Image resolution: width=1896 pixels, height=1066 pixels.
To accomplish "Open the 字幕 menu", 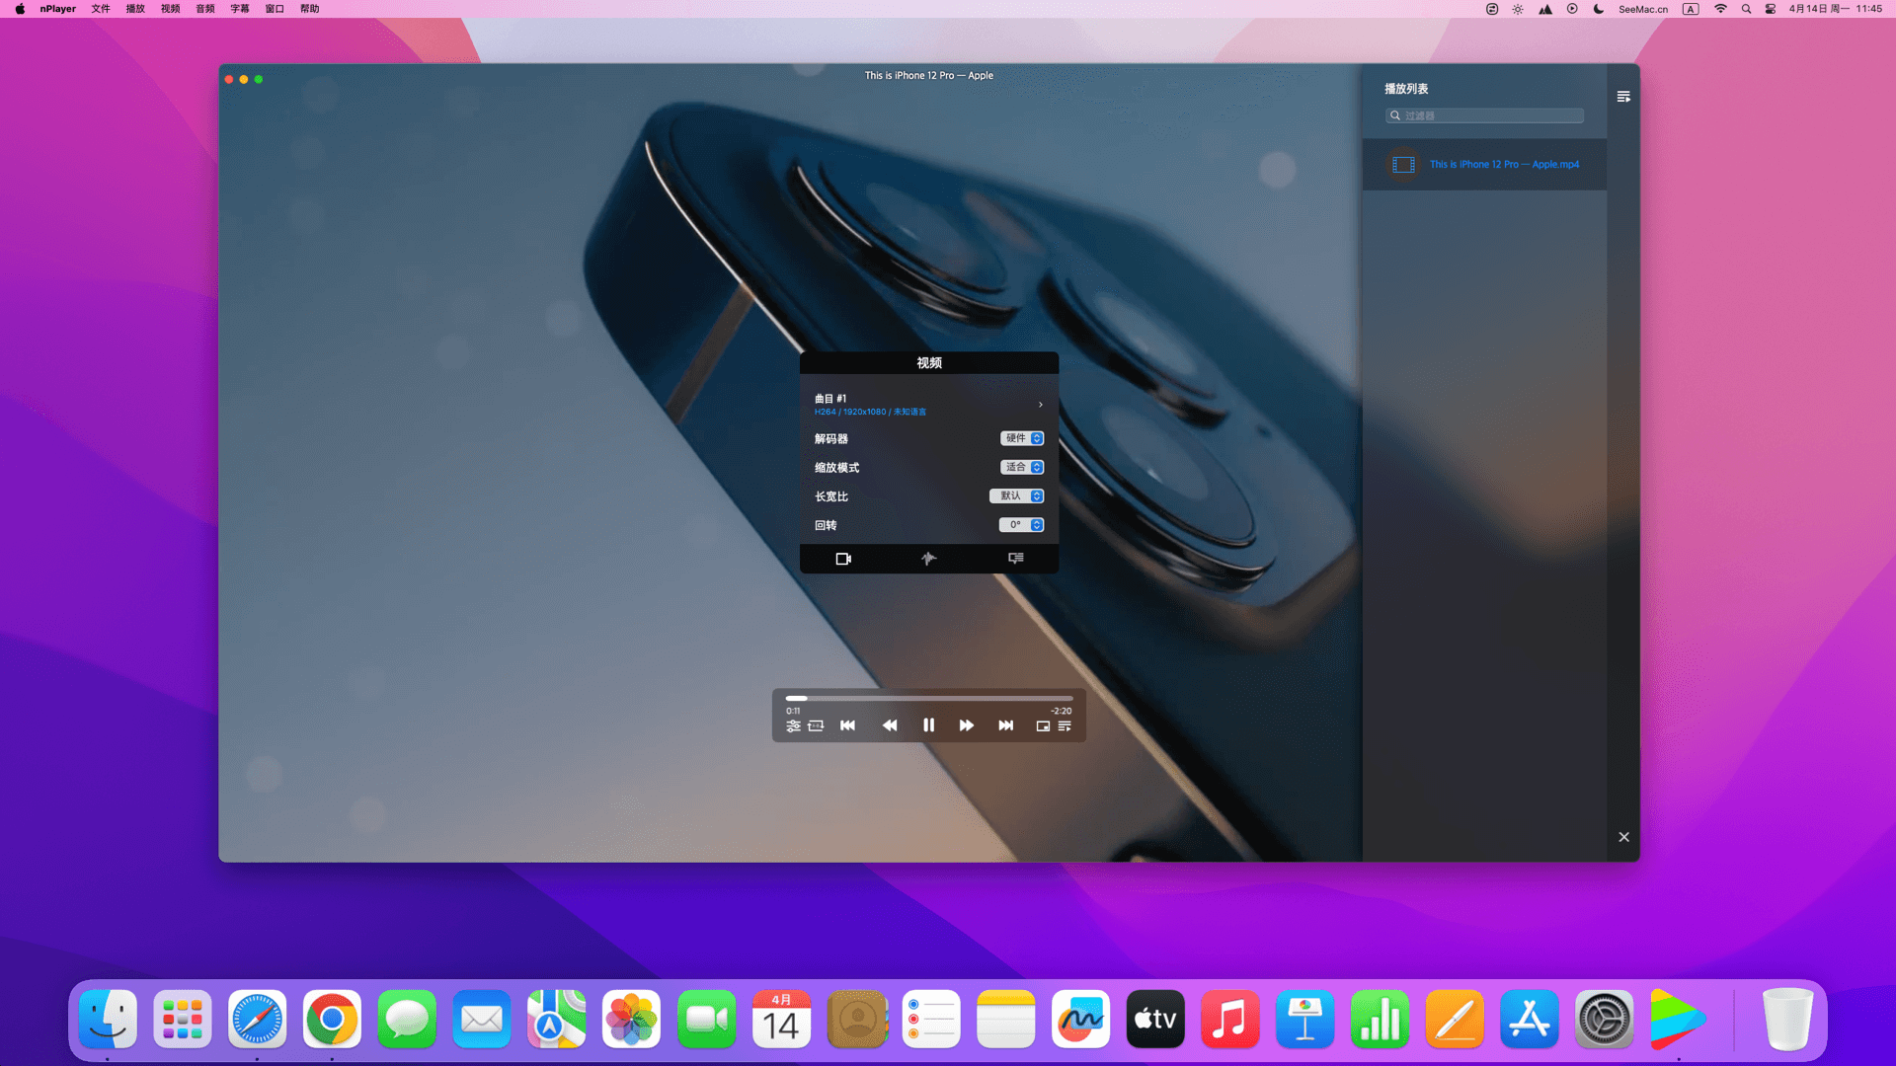I will pyautogui.click(x=240, y=9).
